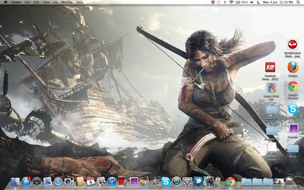Viewport: 304px width, 190px height.
Task: Select Google Chrome icon on the desktop
Action: point(293,86)
